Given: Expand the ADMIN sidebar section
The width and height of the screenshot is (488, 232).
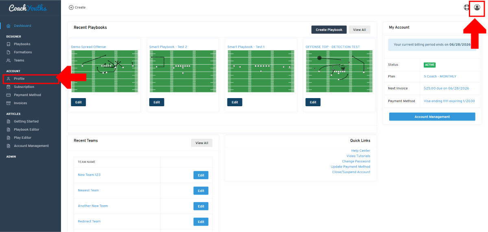Looking at the screenshot, I should [11, 156].
